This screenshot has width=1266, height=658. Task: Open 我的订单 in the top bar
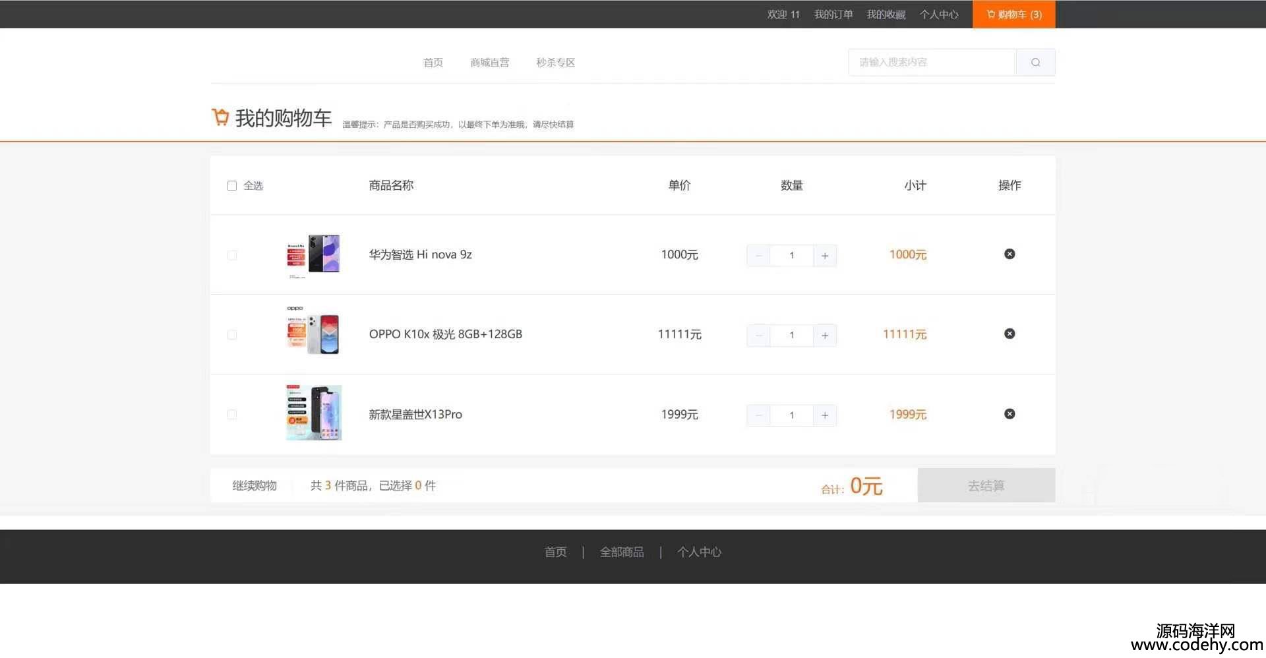(x=833, y=15)
